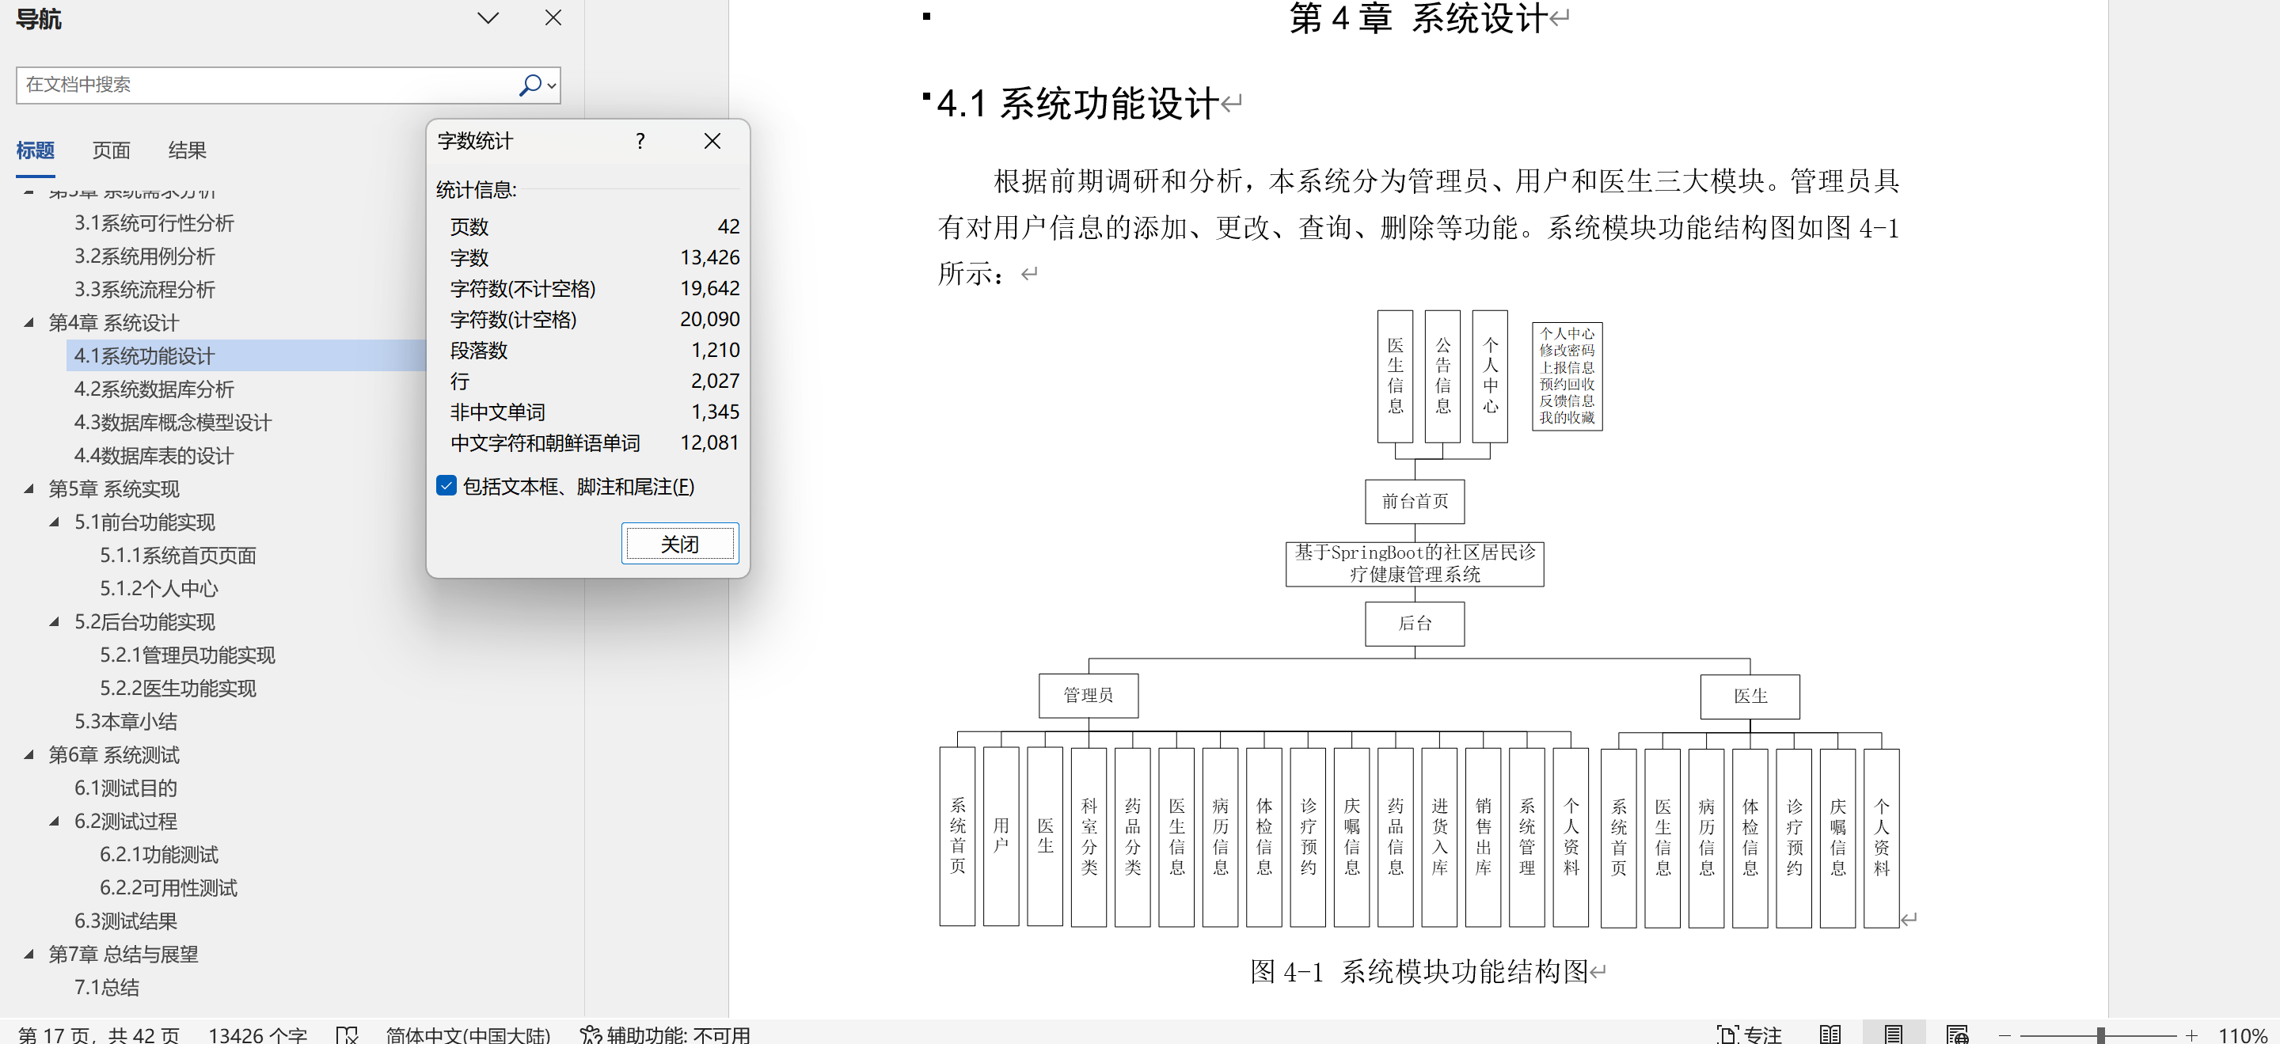Collapse the 第7章 总结与展望 heading
Screen dimensions: 2280x1044
click(x=29, y=954)
